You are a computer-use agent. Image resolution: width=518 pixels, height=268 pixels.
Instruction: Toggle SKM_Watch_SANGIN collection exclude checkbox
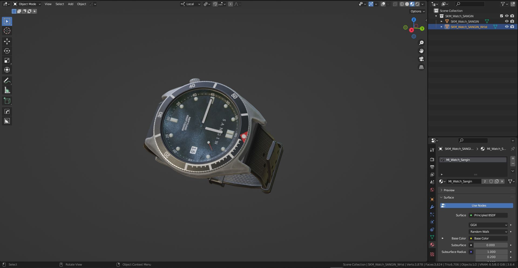pos(502,16)
